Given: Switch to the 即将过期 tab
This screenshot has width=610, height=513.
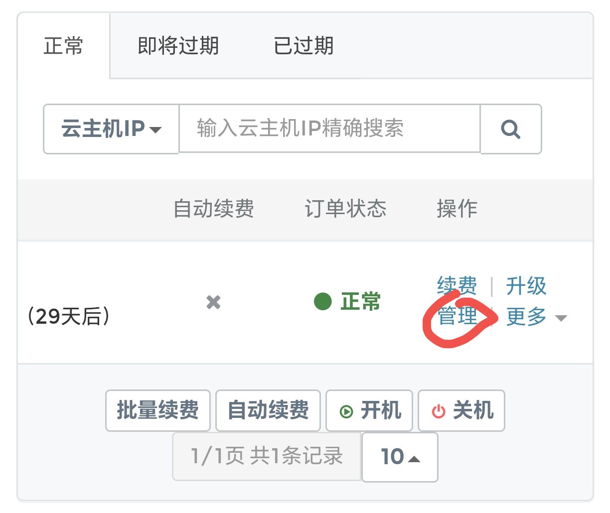Looking at the screenshot, I should [x=178, y=46].
